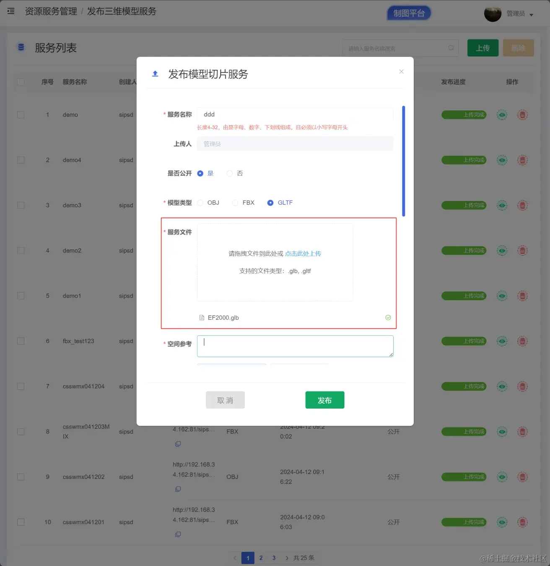Viewport: 550px width, 566px height.
Task: Go to pagination page 2
Action: [x=261, y=558]
